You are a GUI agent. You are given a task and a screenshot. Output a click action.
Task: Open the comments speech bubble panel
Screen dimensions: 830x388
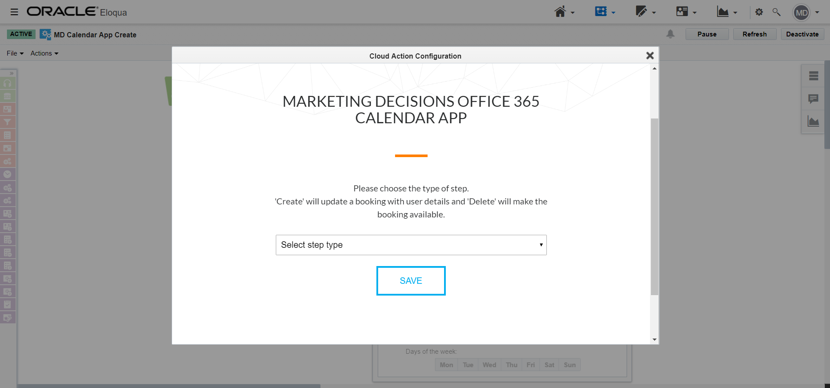[813, 99]
